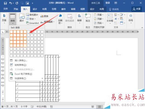
Task: Click the 共享 share button
Action: click(x=137, y=9)
